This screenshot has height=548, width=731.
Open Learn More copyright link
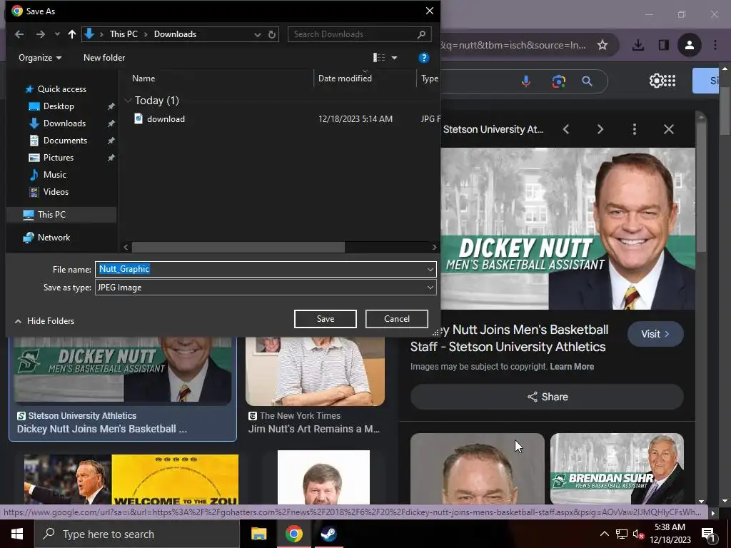pyautogui.click(x=572, y=367)
